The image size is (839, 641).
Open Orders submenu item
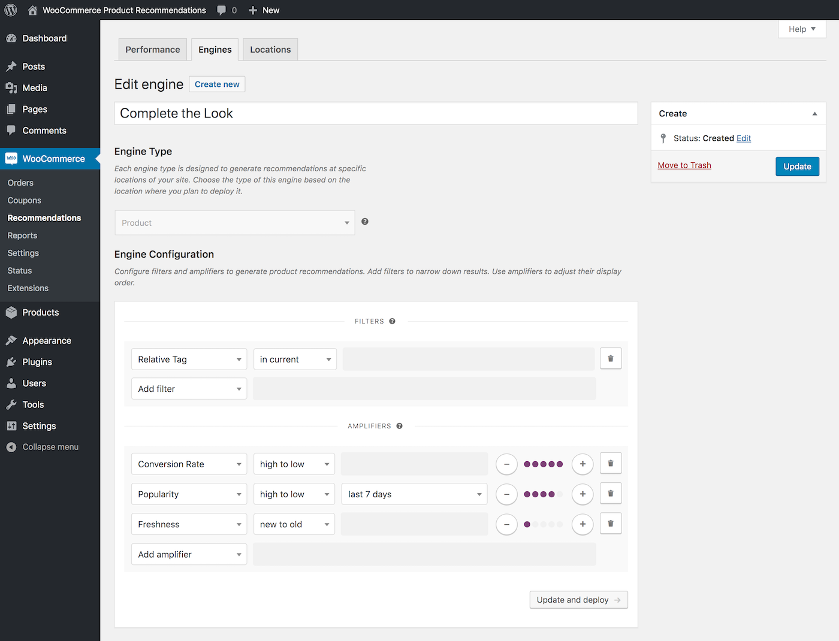(x=20, y=183)
